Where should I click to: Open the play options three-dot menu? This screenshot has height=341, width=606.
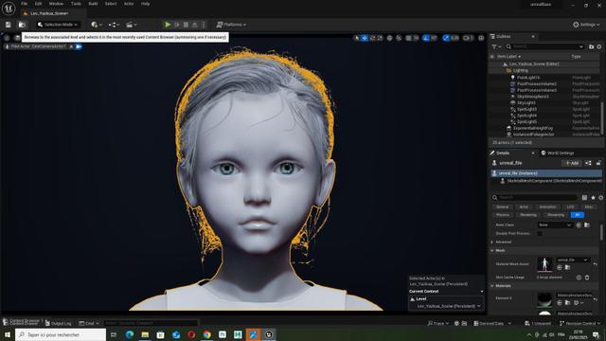click(204, 25)
